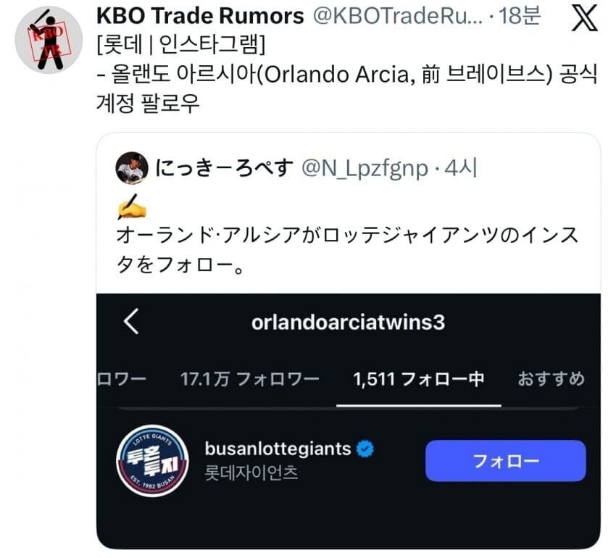Screen dimensions: 616x558
Task: Click the X logo icon
Action: coord(585,17)
